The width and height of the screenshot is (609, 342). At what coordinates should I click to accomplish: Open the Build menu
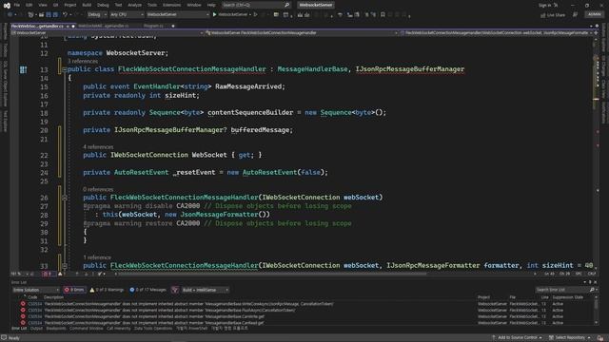click(87, 5)
